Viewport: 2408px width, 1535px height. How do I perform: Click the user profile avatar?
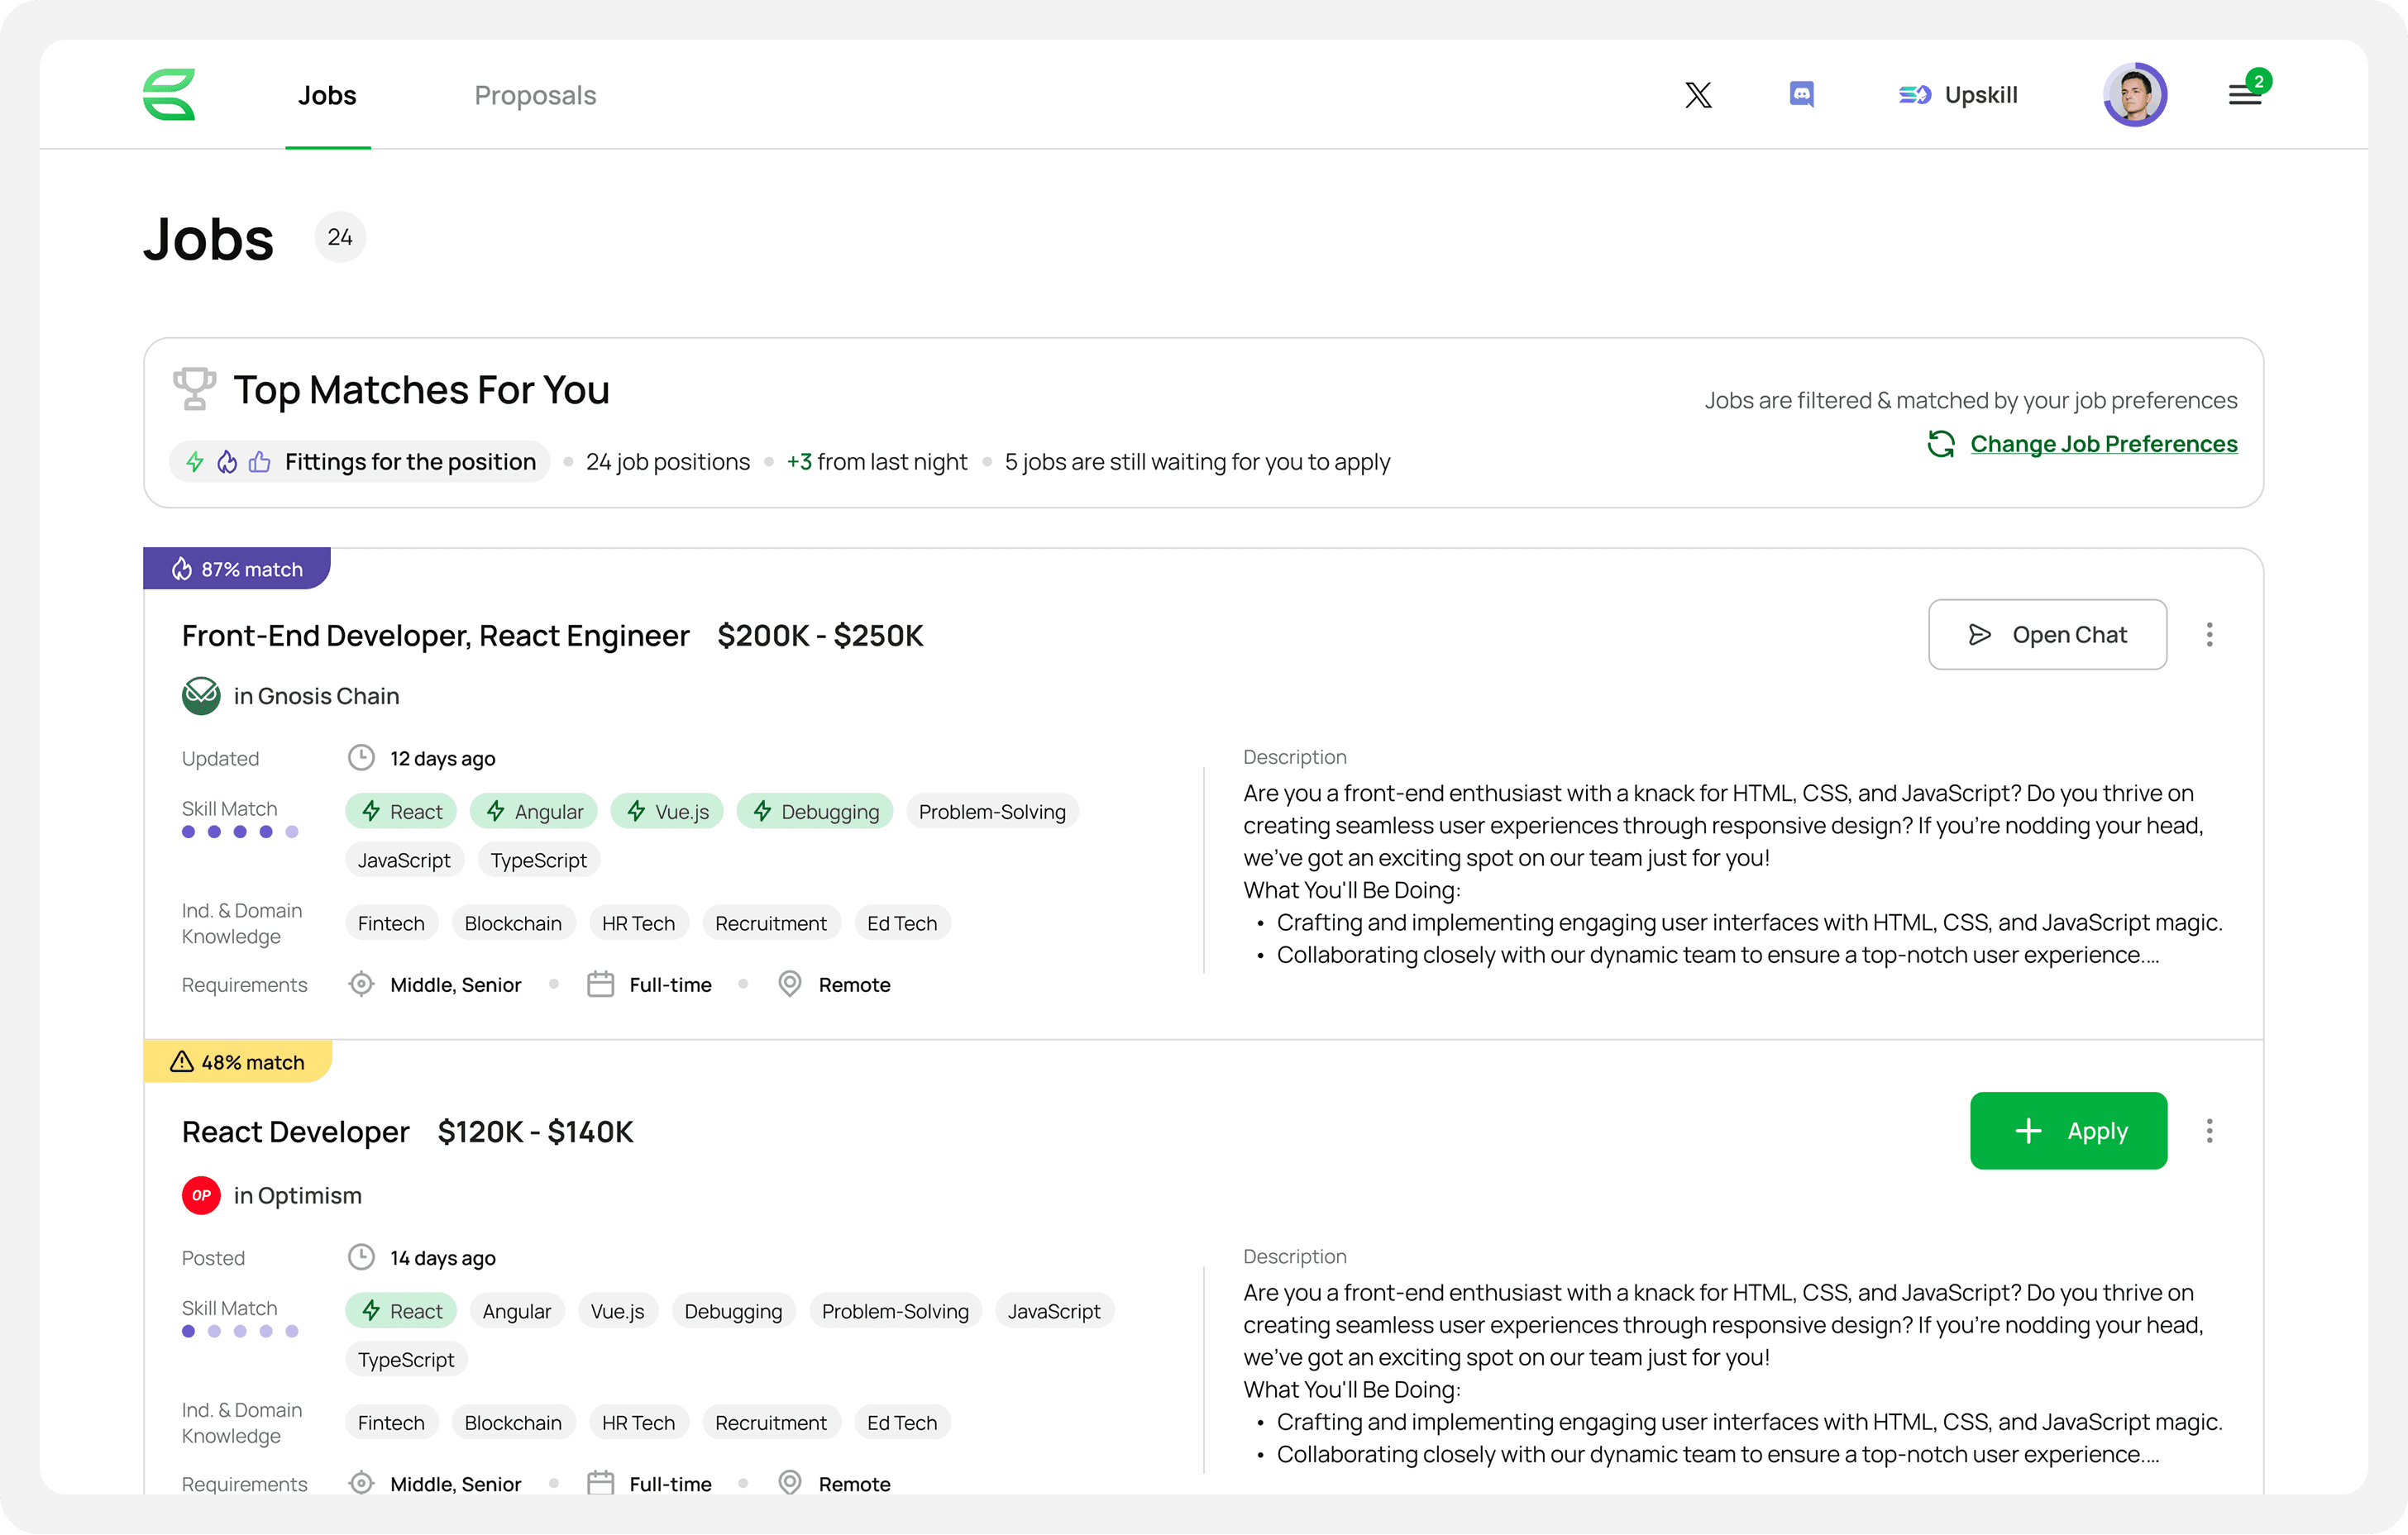(x=2134, y=95)
